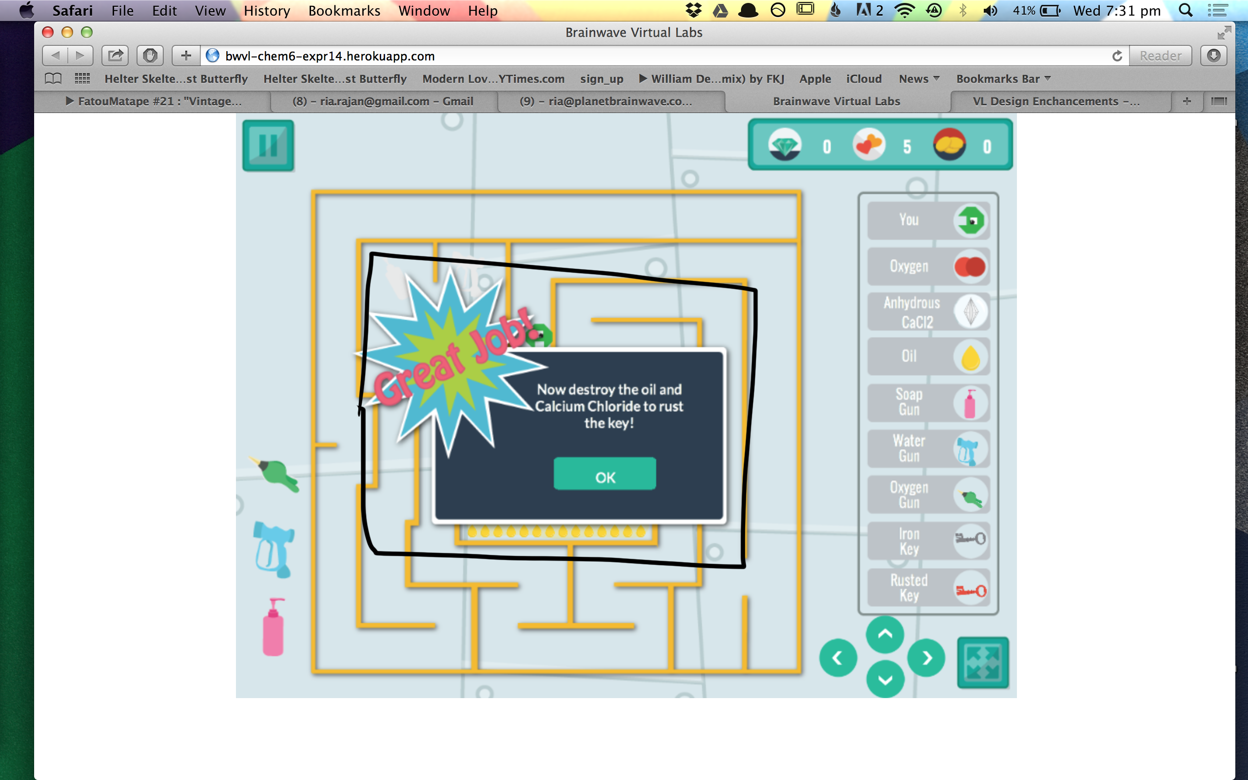The height and width of the screenshot is (780, 1248).
Task: Click the Soap Gun legend entry
Action: [928, 402]
